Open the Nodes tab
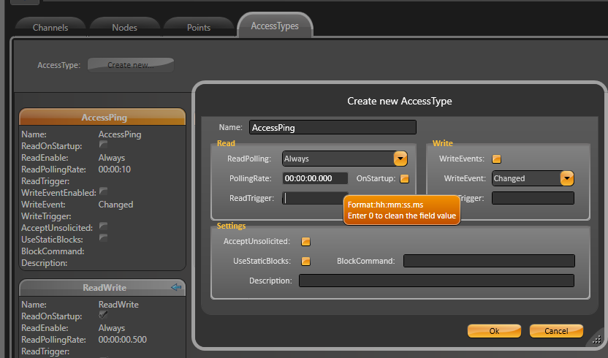Image resolution: width=608 pixels, height=358 pixels. click(x=124, y=28)
